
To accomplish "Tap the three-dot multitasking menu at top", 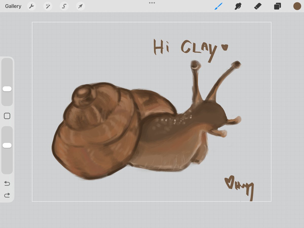I will pos(152,3).
